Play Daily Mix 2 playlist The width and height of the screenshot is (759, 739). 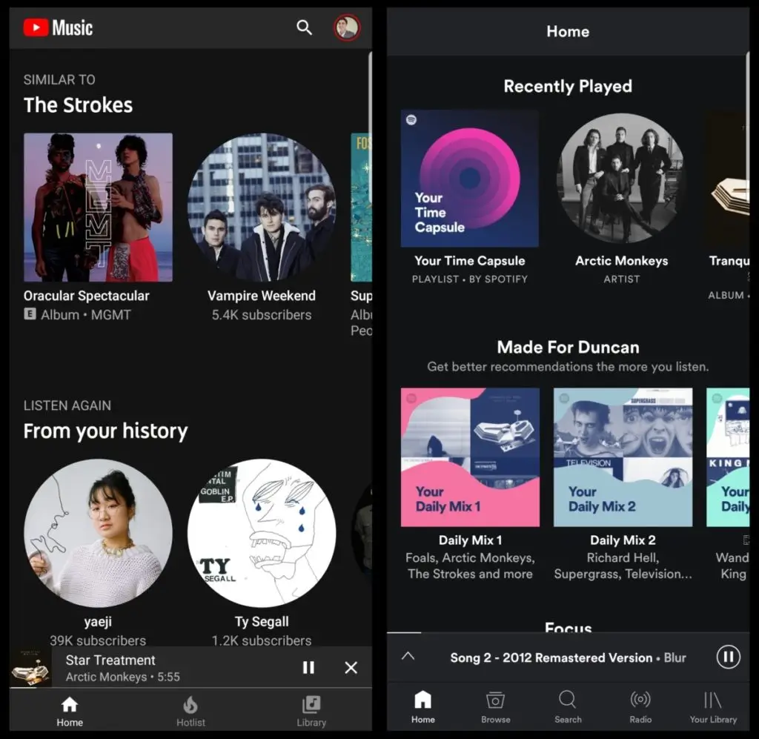click(623, 457)
